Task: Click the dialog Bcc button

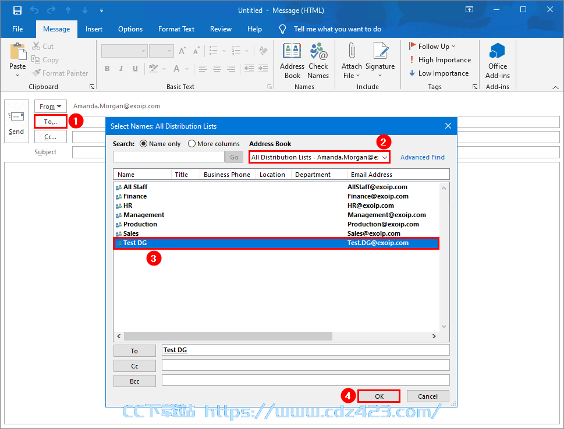Action: pyautogui.click(x=134, y=381)
